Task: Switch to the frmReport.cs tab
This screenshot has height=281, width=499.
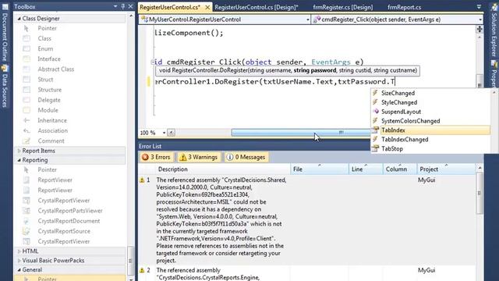Action: [x=404, y=7]
